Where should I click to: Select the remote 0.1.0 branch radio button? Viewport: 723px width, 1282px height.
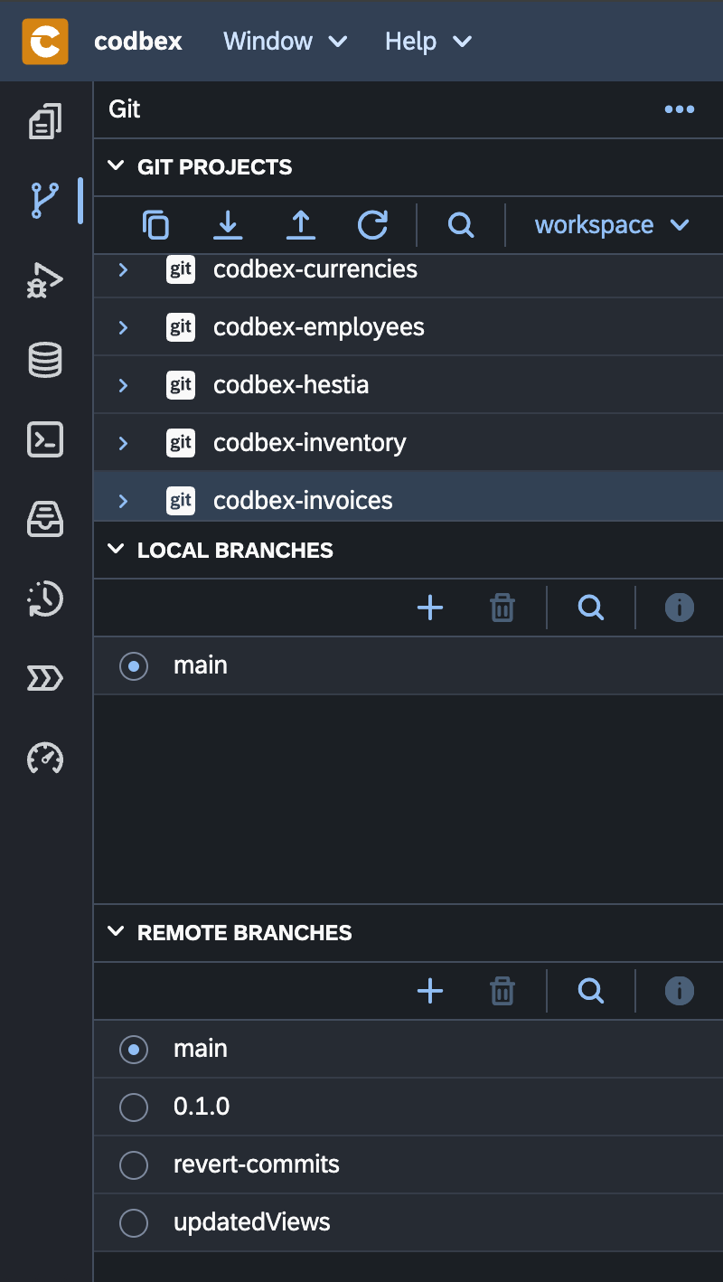point(134,1108)
